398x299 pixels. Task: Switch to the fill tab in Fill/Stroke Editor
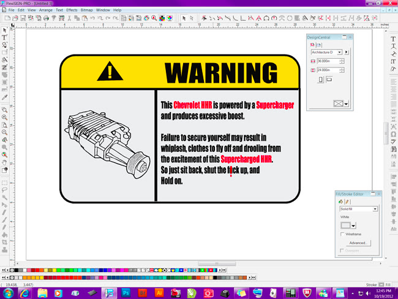pyautogui.click(x=340, y=202)
